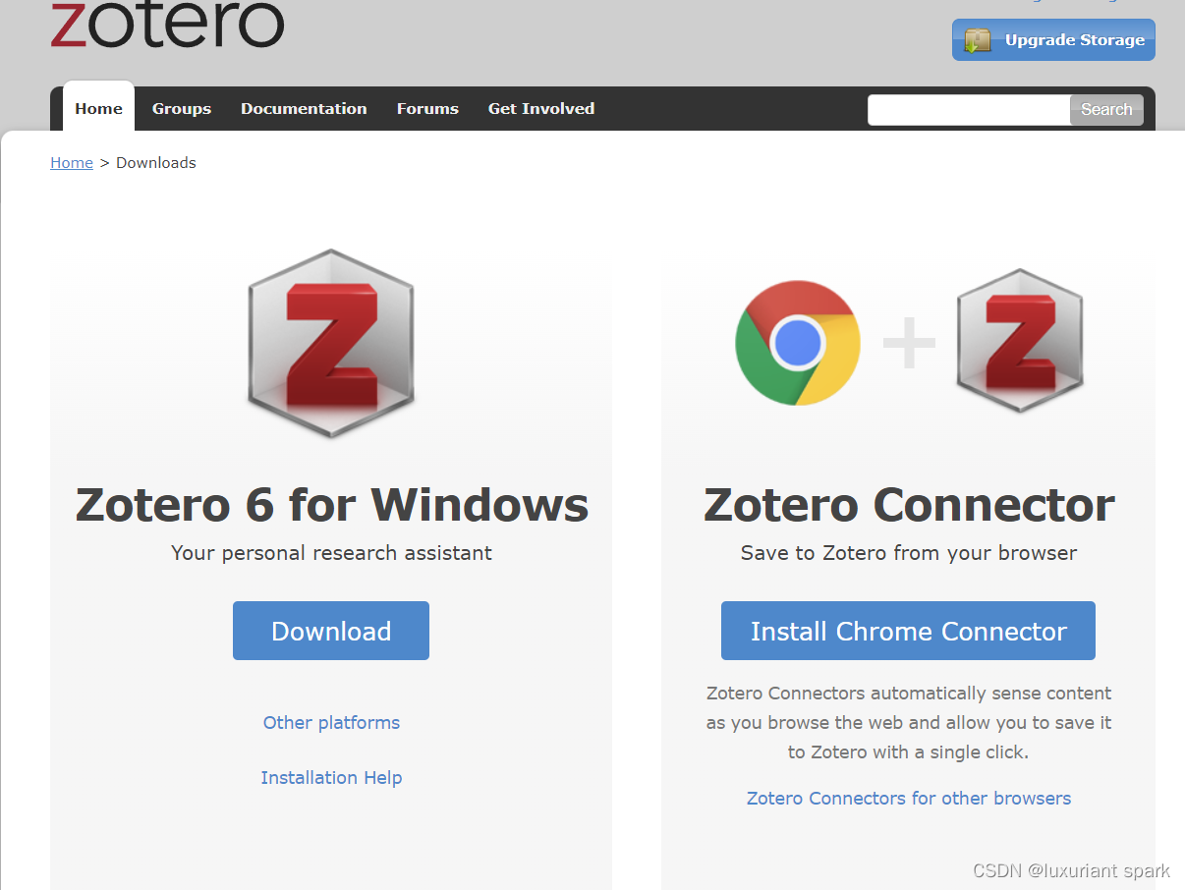Open the Groups menu item

(x=182, y=108)
